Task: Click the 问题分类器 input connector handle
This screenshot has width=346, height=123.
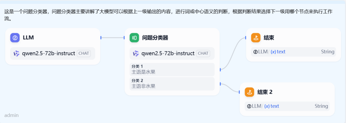Action: pos(124,38)
